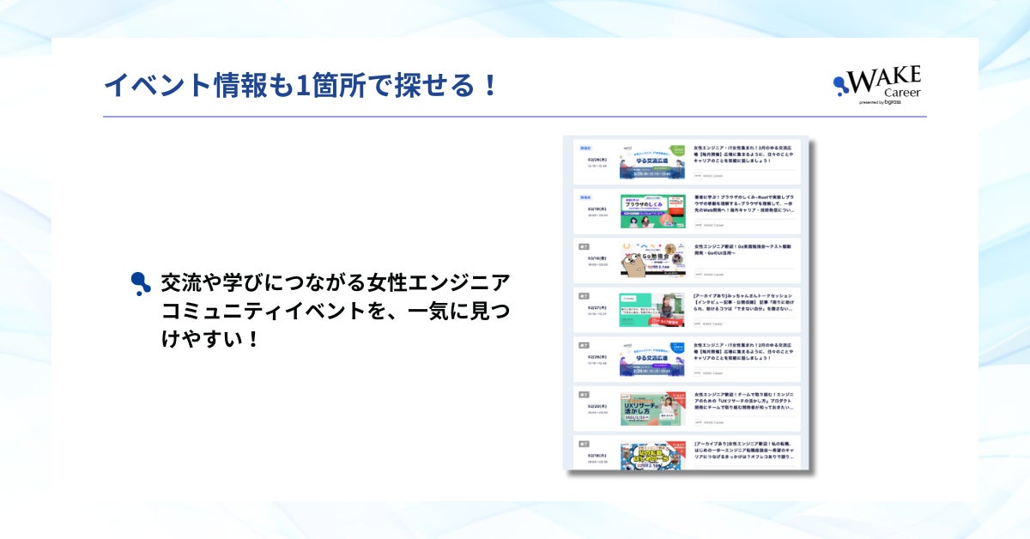Click the date of the Go勉強会 event
The image size is (1030, 539).
597,257
